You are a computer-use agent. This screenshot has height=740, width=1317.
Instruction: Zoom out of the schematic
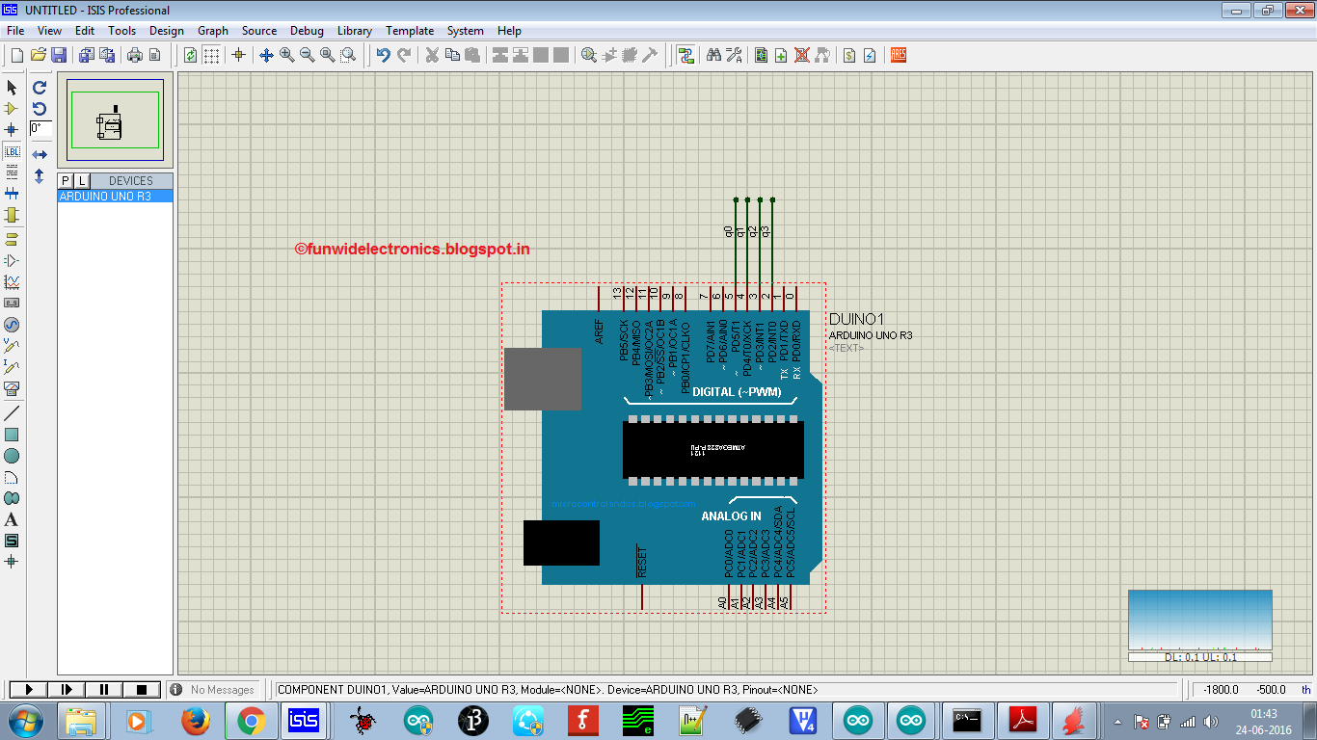coord(308,56)
